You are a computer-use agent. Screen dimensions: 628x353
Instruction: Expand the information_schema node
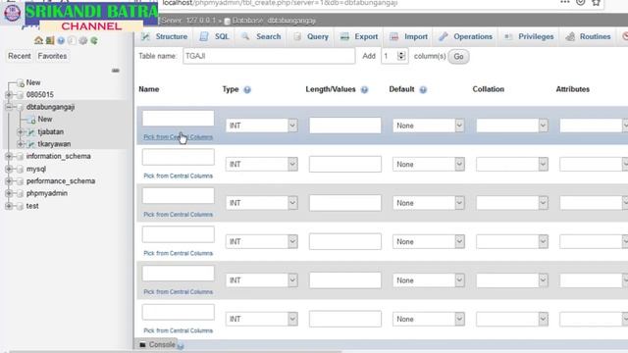pos(9,156)
